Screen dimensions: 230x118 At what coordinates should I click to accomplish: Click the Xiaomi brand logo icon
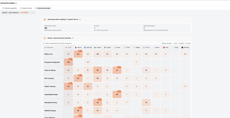144,48
